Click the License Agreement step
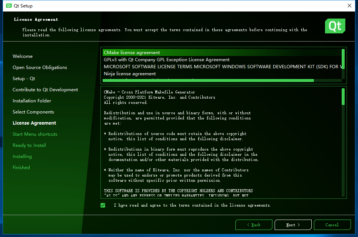 [34, 123]
